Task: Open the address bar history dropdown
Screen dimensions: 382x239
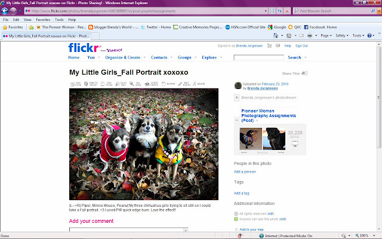Action: [266, 11]
